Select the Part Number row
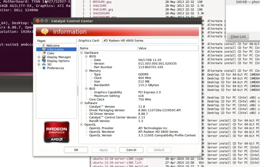 [x=139, y=67]
